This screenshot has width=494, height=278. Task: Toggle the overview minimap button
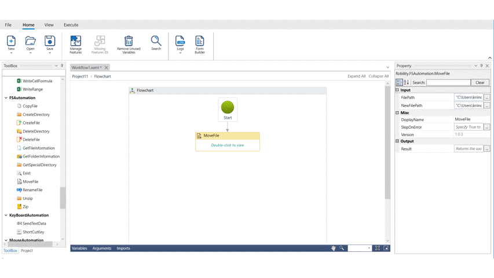point(386,248)
